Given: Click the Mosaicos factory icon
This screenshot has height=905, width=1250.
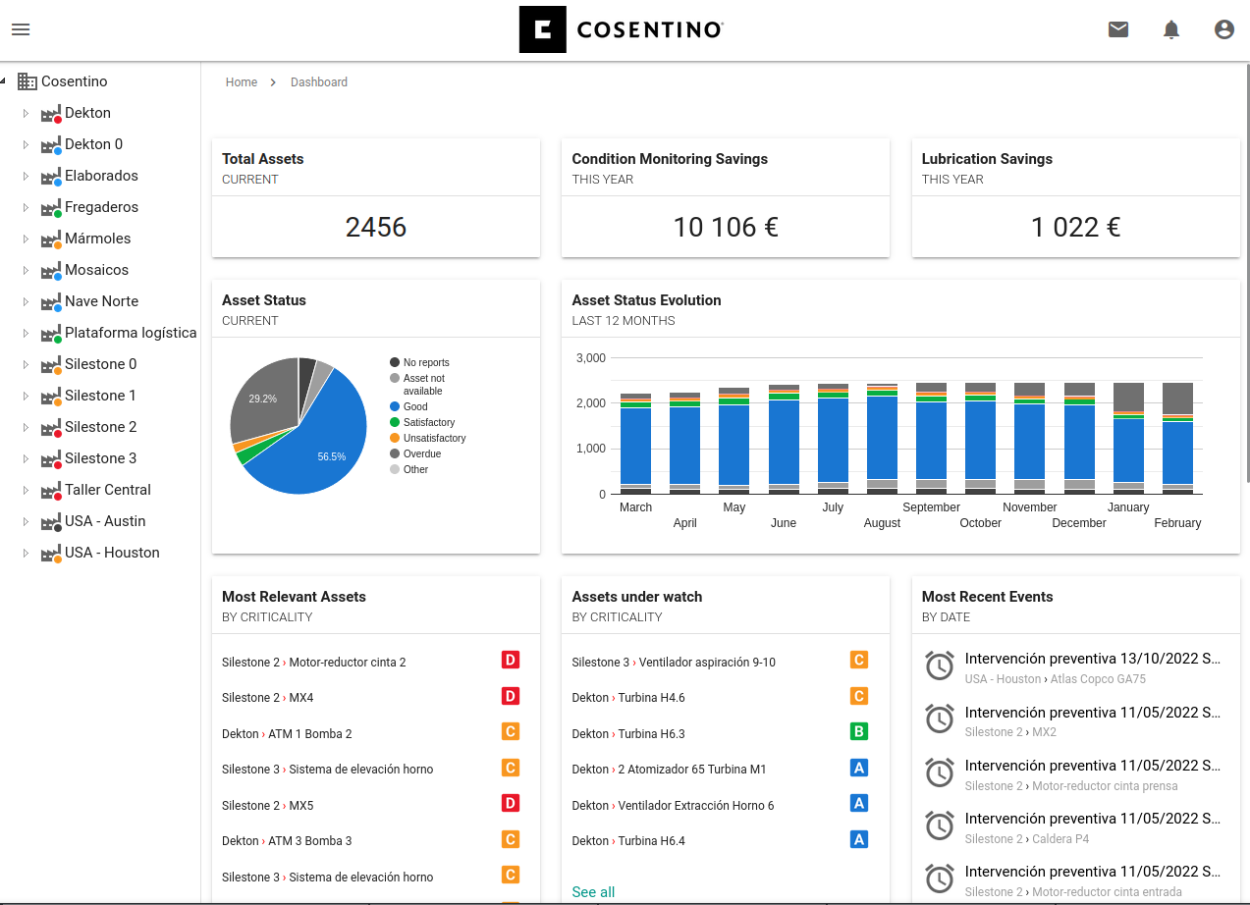Looking at the screenshot, I should pos(51,271).
